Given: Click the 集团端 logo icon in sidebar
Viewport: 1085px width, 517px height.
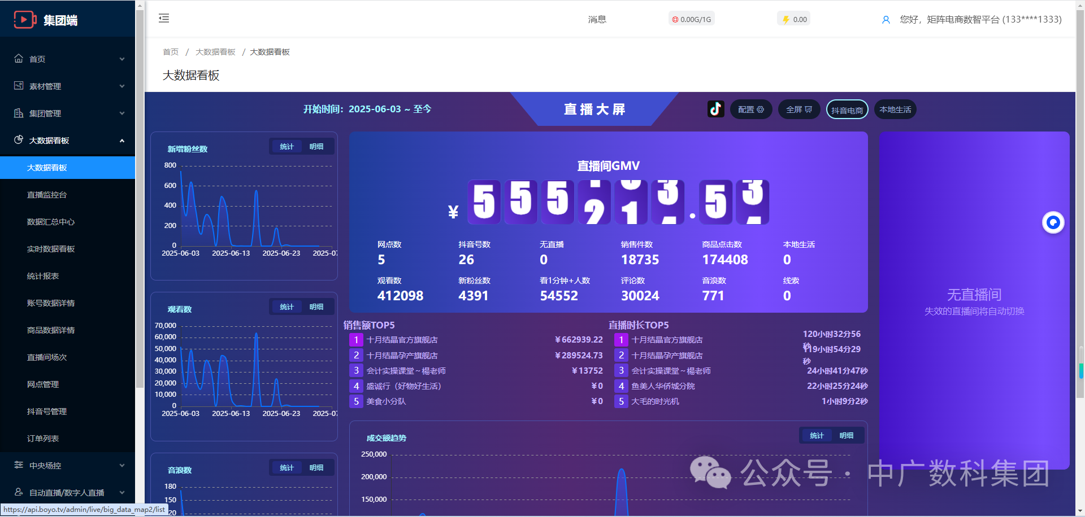Looking at the screenshot, I should point(25,20).
